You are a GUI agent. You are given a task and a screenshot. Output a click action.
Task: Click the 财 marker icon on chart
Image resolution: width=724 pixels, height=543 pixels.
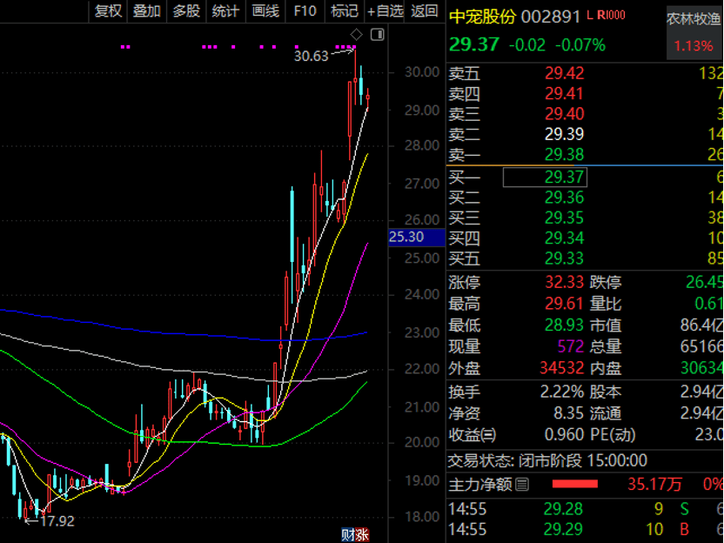(345, 534)
